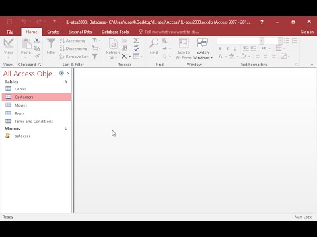Open the Help question mark
The height and width of the screenshot is (237, 317).
(x=262, y=22)
